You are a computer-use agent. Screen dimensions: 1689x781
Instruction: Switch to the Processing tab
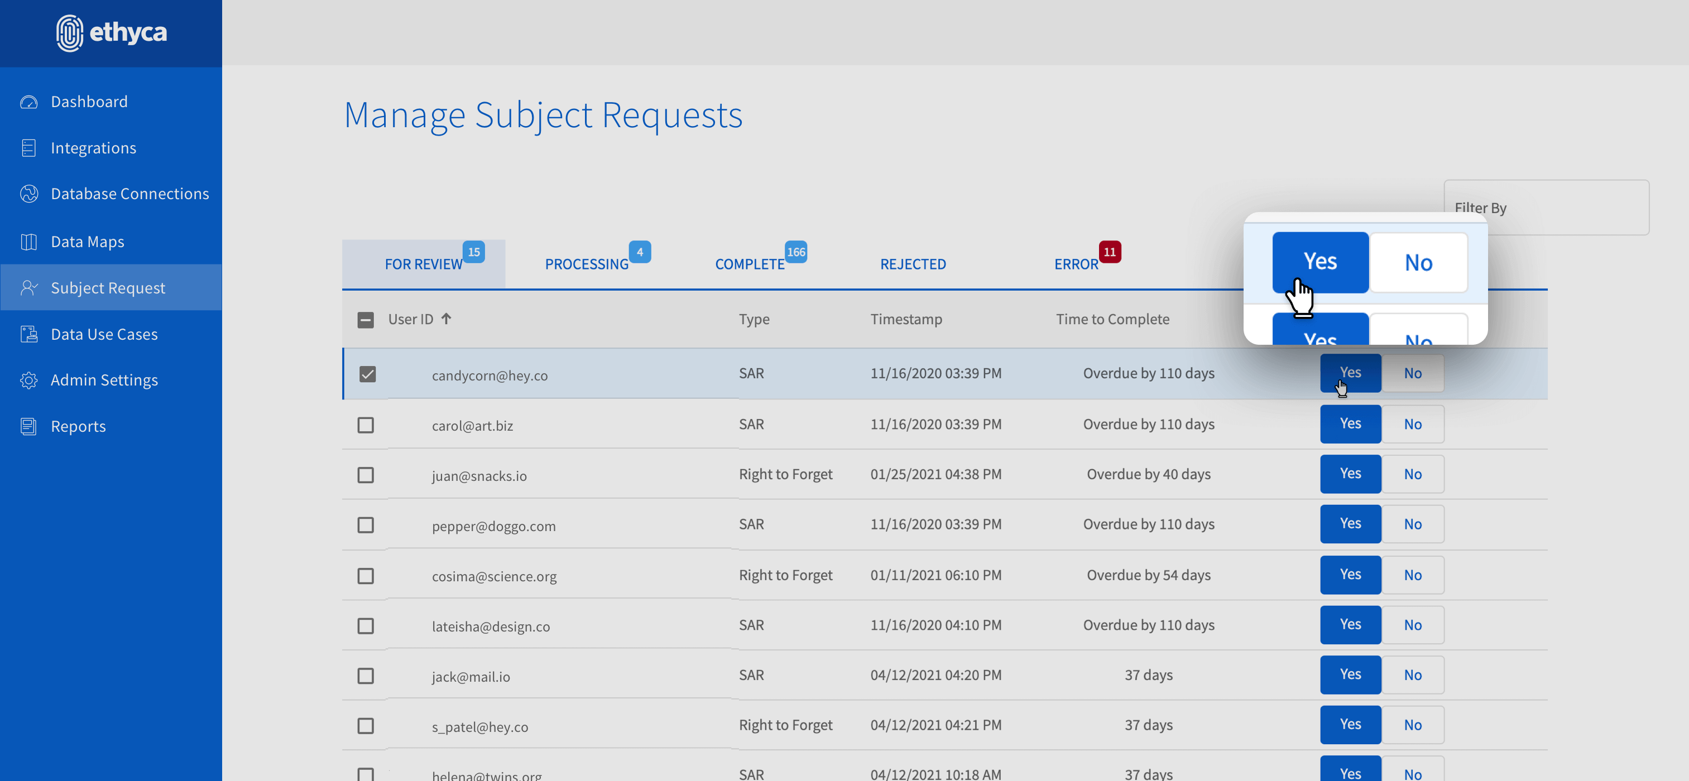point(586,264)
